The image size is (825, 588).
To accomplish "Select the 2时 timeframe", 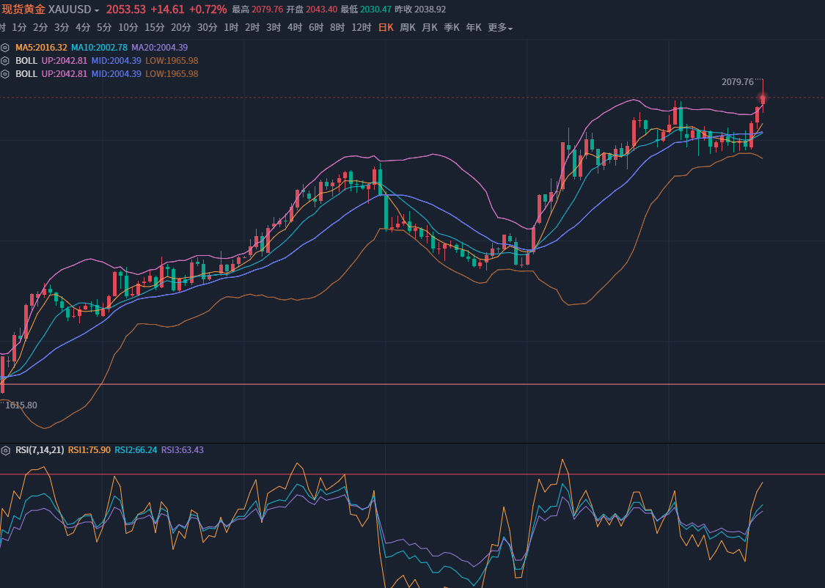I will click(252, 27).
